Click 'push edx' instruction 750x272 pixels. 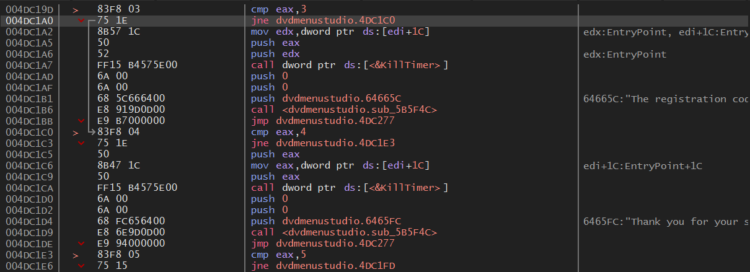(x=275, y=55)
